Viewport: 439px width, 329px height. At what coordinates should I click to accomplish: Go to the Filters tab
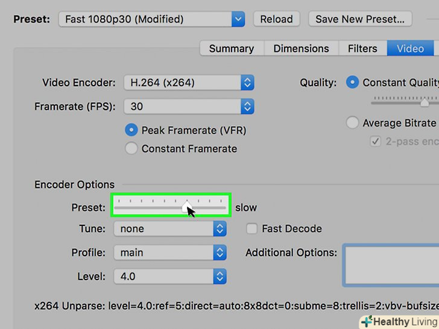(x=362, y=49)
